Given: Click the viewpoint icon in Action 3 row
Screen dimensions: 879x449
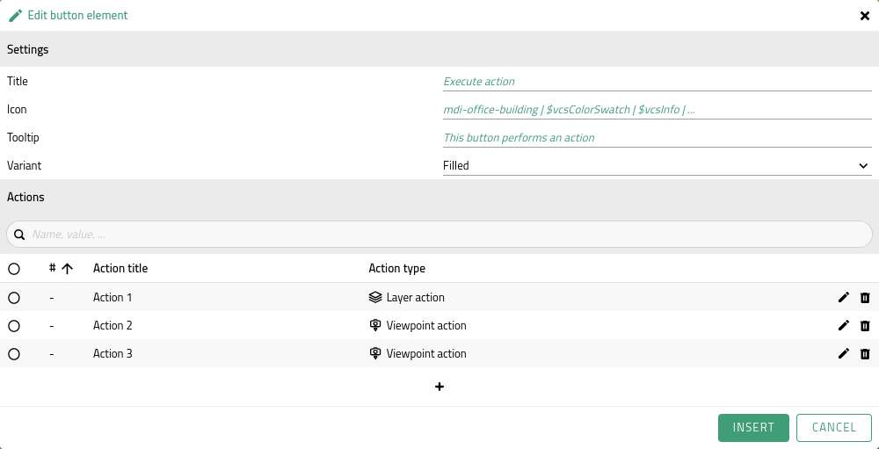Looking at the screenshot, I should pyautogui.click(x=375, y=353).
